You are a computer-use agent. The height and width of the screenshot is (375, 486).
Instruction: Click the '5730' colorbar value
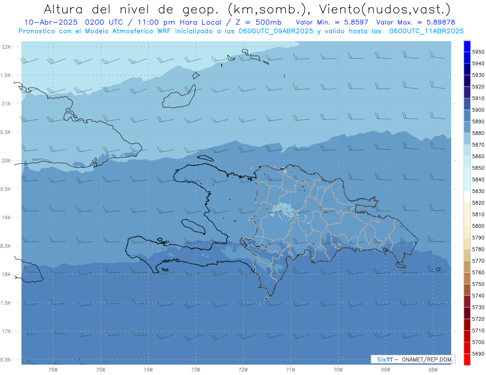pyautogui.click(x=478, y=307)
